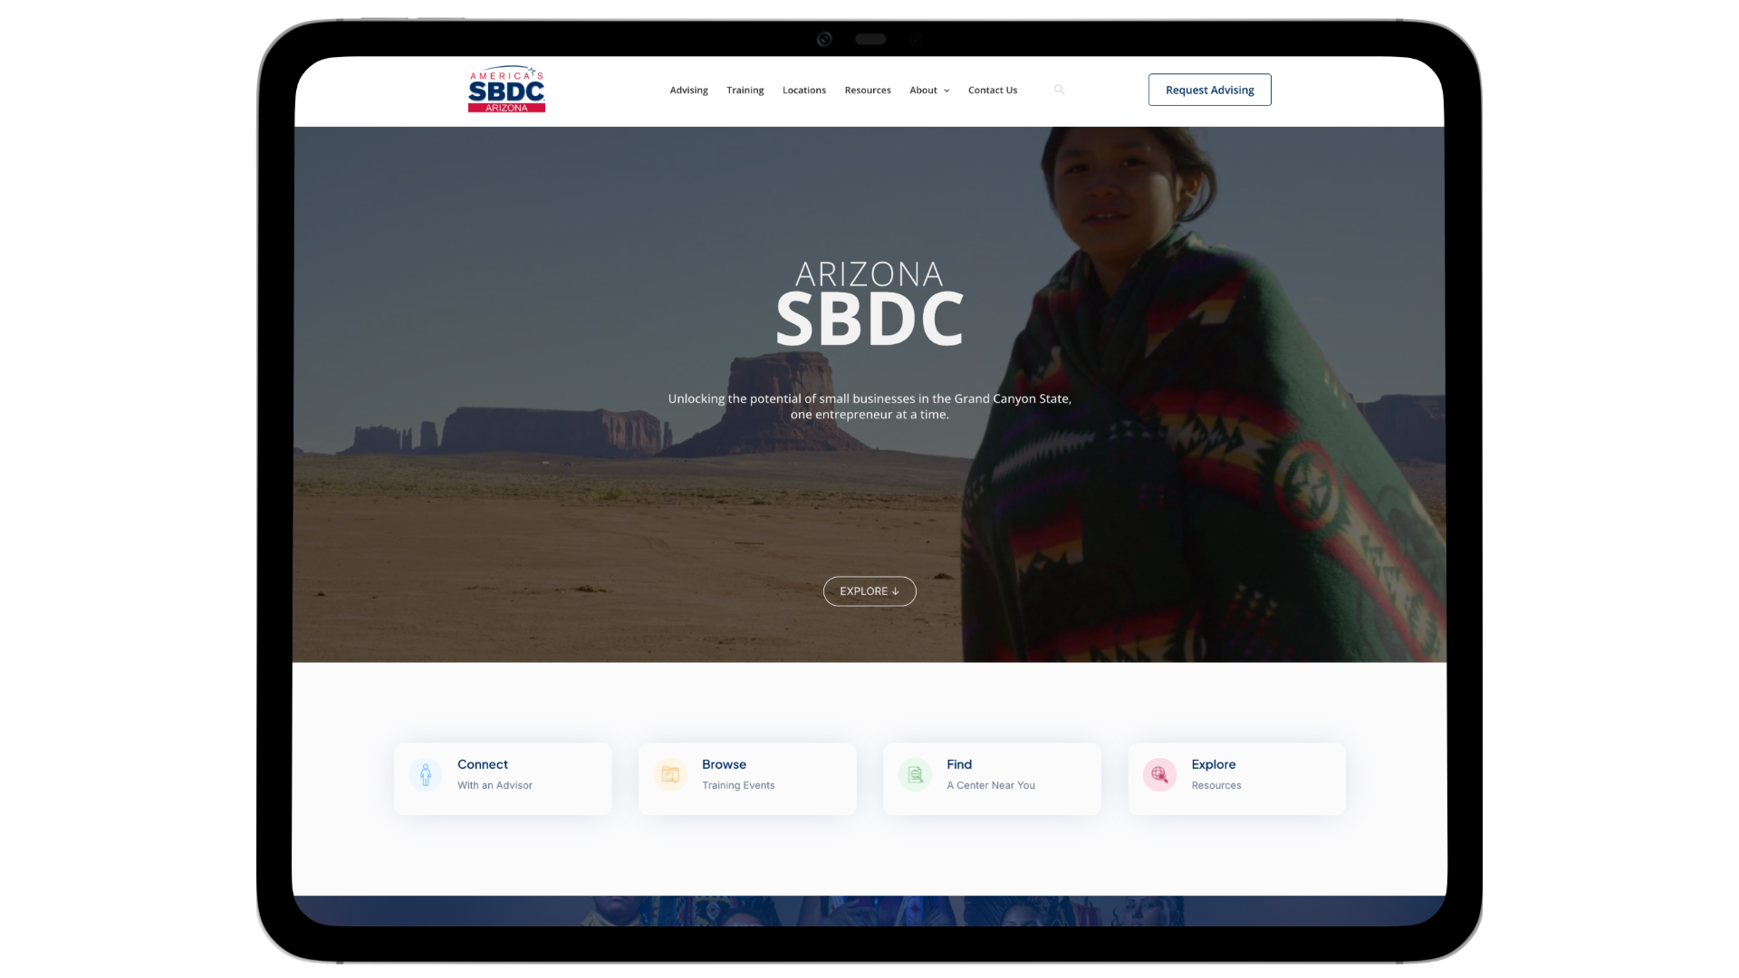Click the Connect advisor person icon
This screenshot has height=978, width=1739.
pyautogui.click(x=426, y=775)
